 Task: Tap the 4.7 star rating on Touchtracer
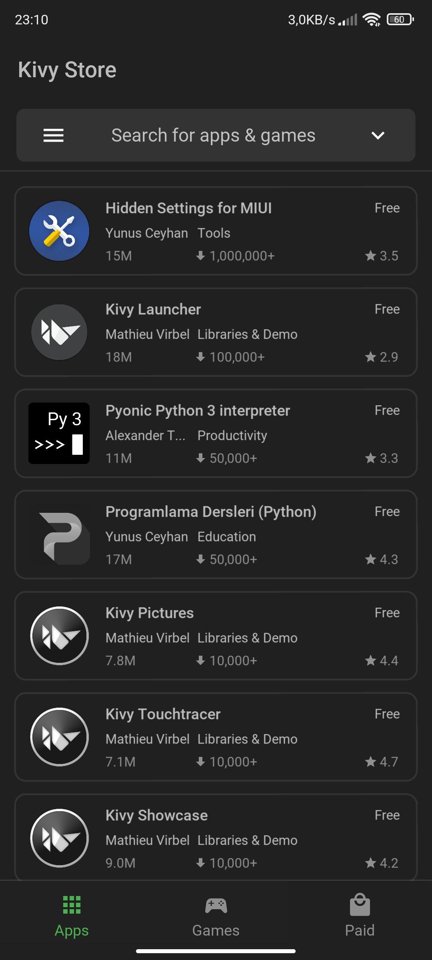(x=382, y=762)
